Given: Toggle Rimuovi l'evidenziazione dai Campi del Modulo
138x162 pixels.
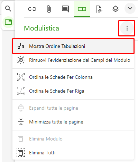Looking at the screenshot, I should 73,60.
